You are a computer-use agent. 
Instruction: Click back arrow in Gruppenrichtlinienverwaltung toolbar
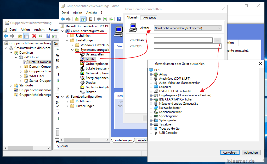[x=6, y=36]
